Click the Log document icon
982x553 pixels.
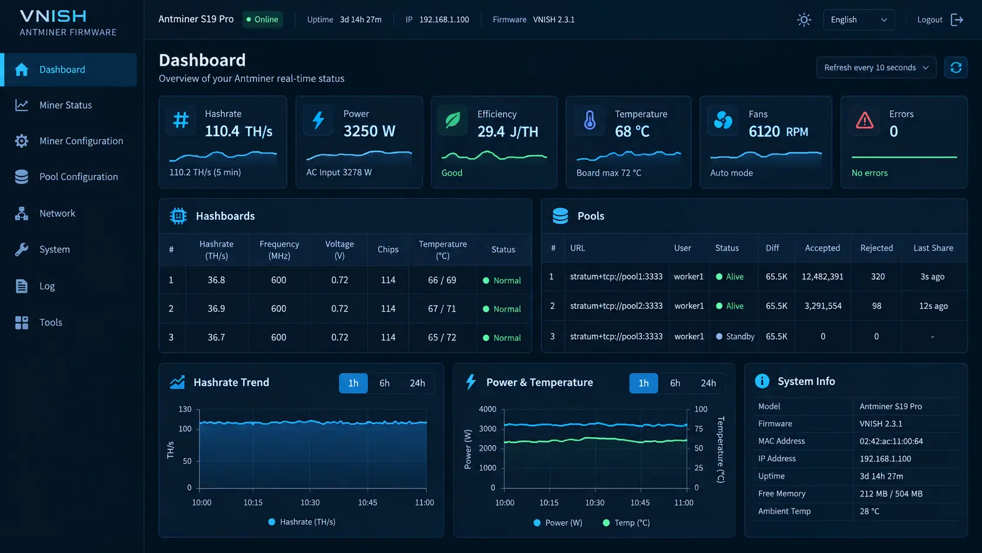point(22,286)
